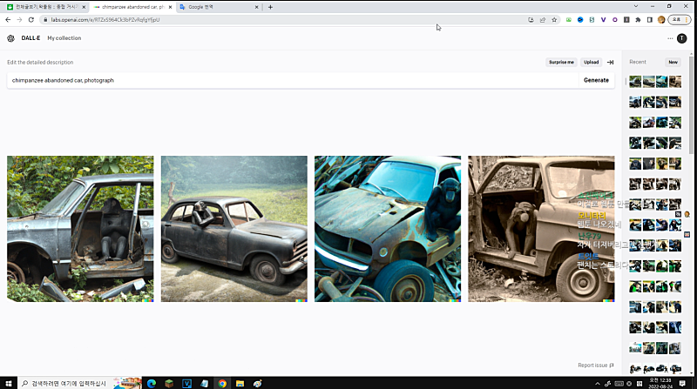
Task: Click the install app icon in address bar
Action: click(x=531, y=19)
